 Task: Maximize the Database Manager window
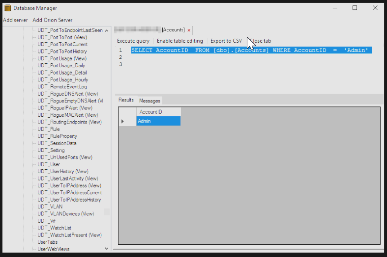[x=355, y=8]
